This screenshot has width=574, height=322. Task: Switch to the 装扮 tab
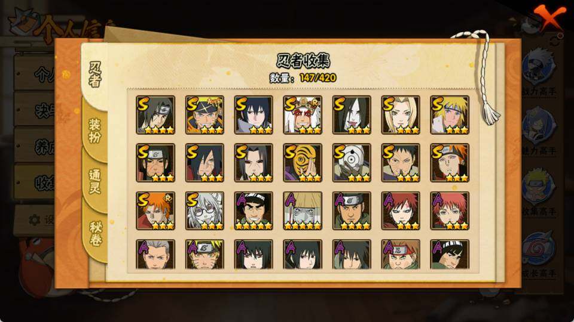[94, 131]
